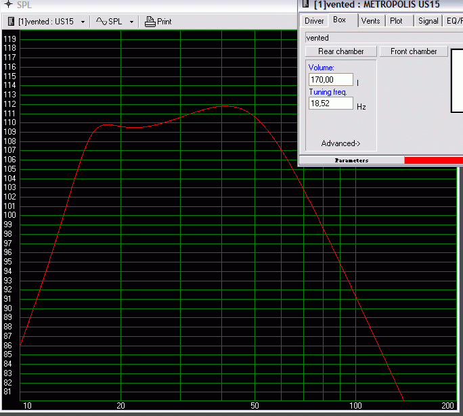Click the red bar beside Parameters
Image resolution: width=463 pixels, height=416 pixels.
click(x=433, y=160)
